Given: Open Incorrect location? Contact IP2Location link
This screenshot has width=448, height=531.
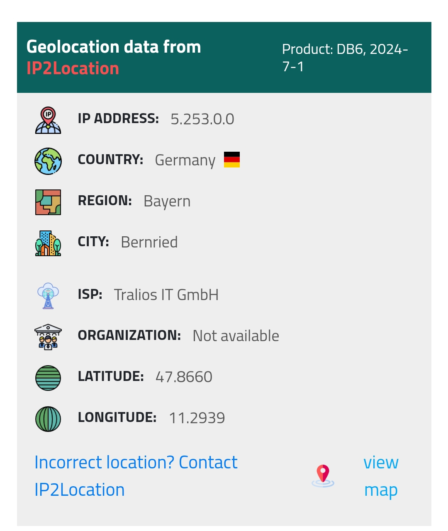Looking at the screenshot, I should tap(136, 476).
